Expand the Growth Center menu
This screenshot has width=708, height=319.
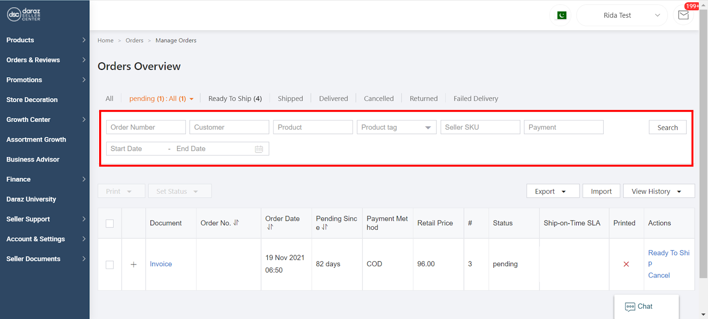click(x=45, y=120)
